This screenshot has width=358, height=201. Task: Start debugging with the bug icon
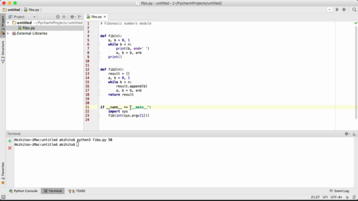click(x=344, y=9)
